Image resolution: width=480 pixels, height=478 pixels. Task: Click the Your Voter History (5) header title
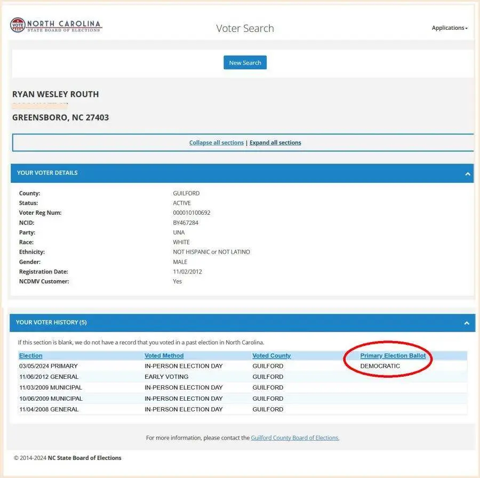(x=51, y=322)
